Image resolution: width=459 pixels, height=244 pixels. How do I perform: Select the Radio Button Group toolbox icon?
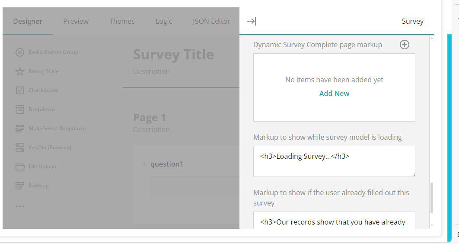pos(19,52)
